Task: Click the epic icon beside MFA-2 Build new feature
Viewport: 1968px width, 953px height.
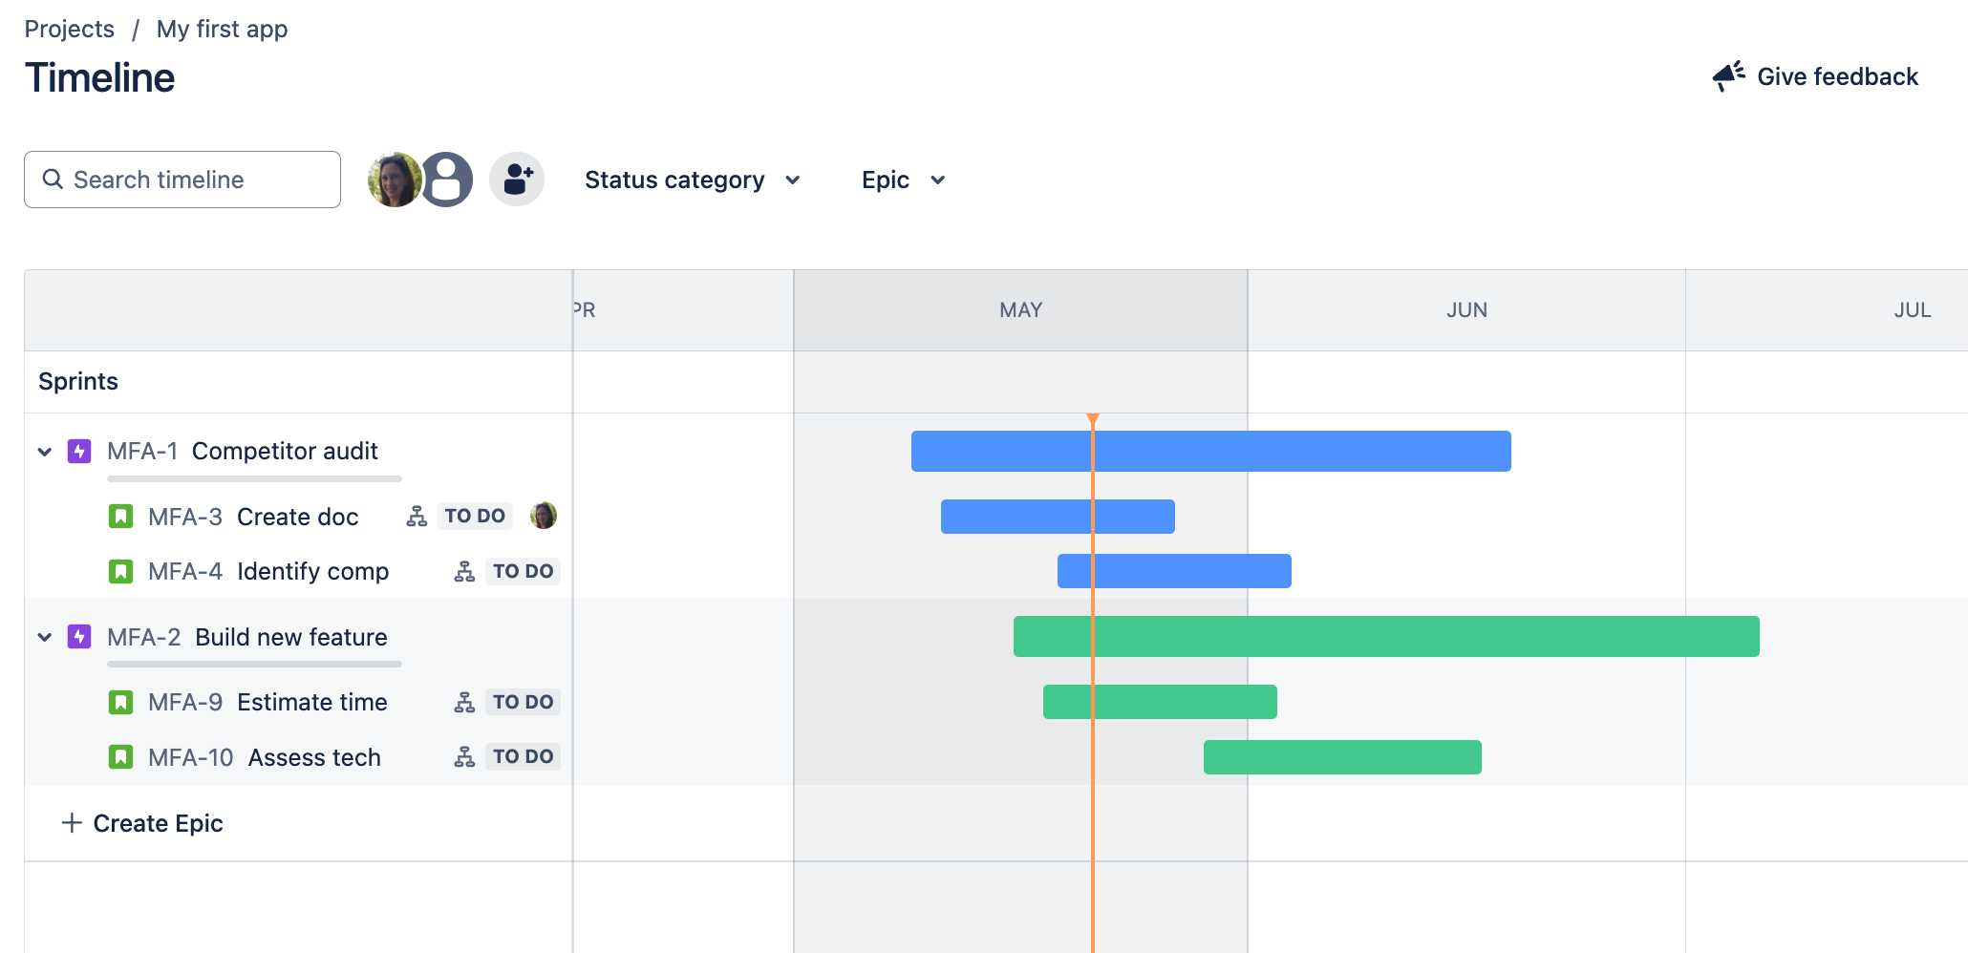Action: pos(79,637)
